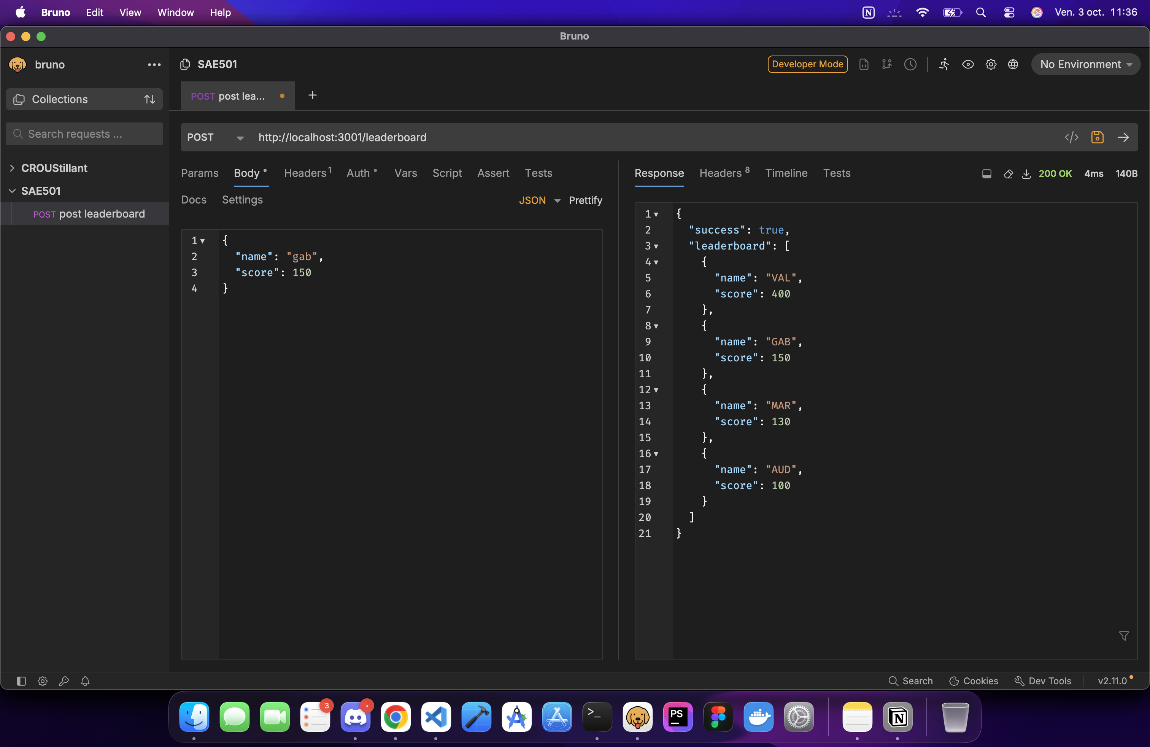The width and height of the screenshot is (1150, 747).
Task: Click the save request icon
Action: point(1097,137)
